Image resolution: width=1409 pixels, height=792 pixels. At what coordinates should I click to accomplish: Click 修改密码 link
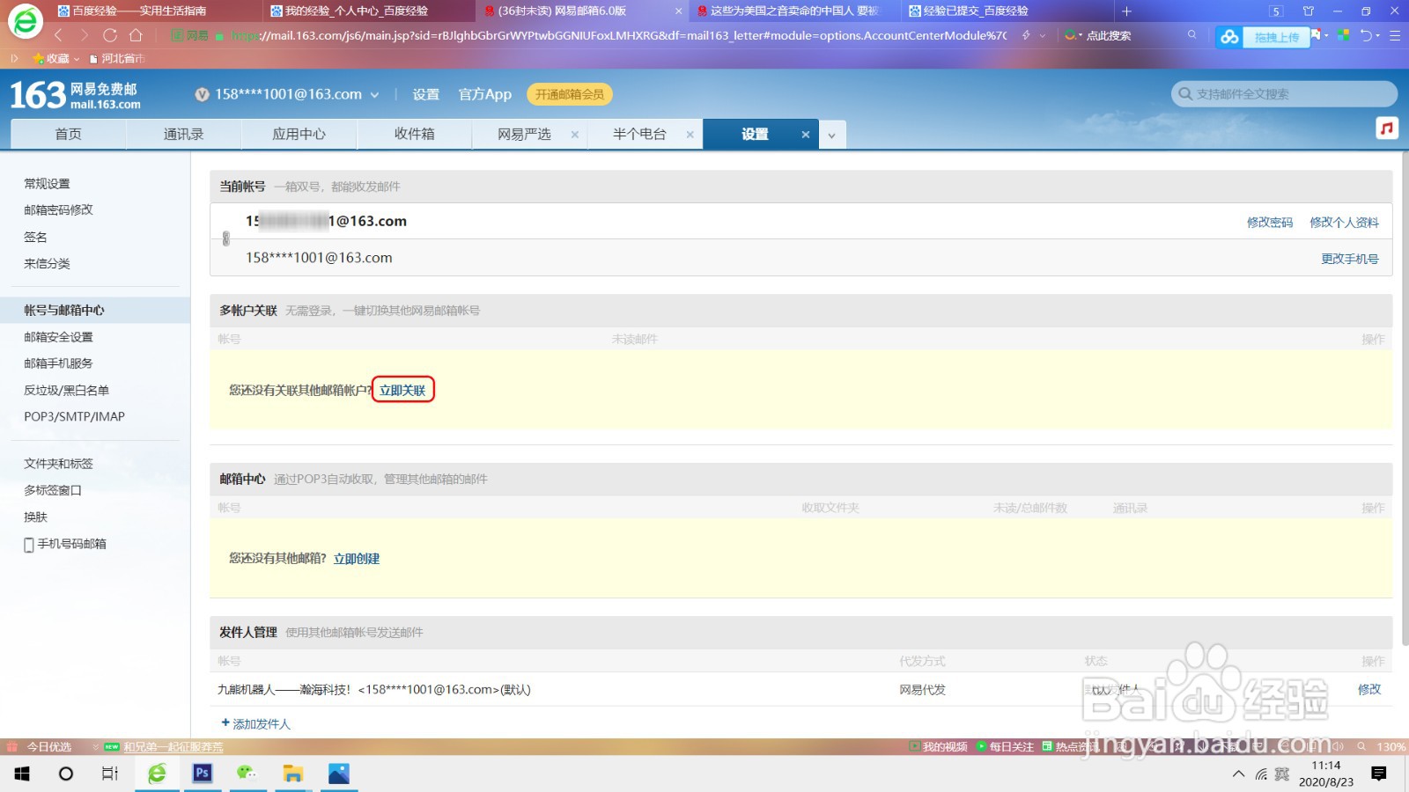(x=1270, y=223)
